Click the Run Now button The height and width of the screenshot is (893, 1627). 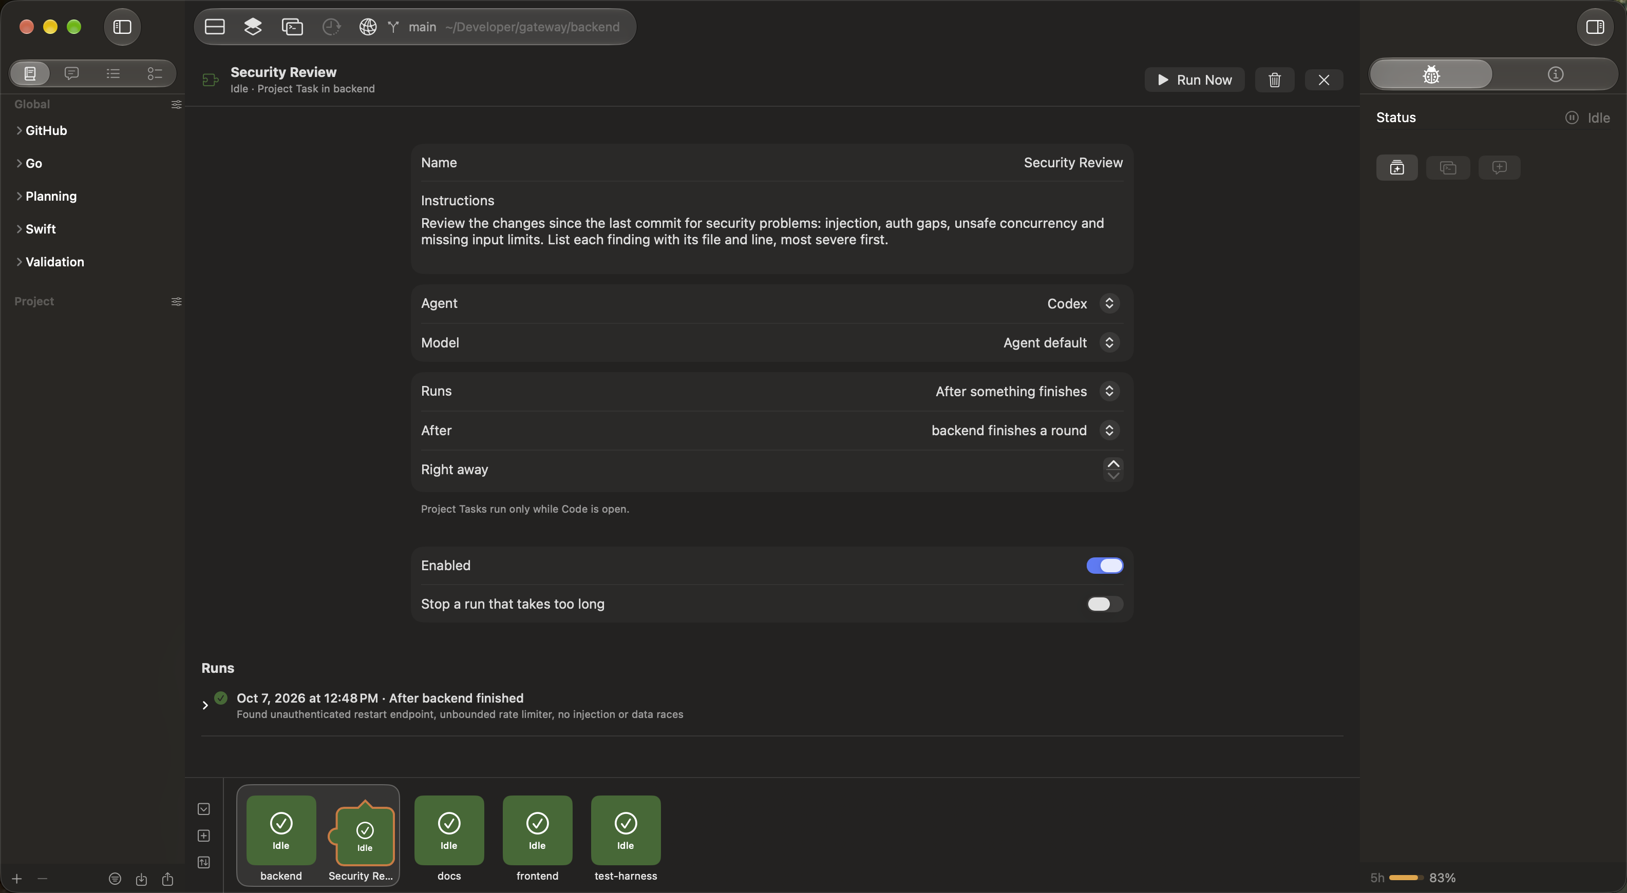pos(1195,80)
